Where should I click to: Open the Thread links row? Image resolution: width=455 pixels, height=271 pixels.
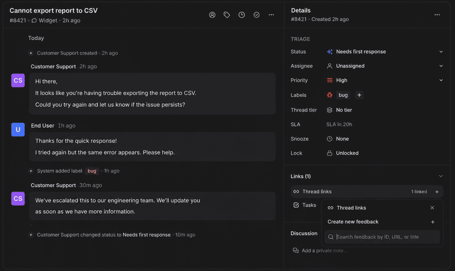click(367, 192)
